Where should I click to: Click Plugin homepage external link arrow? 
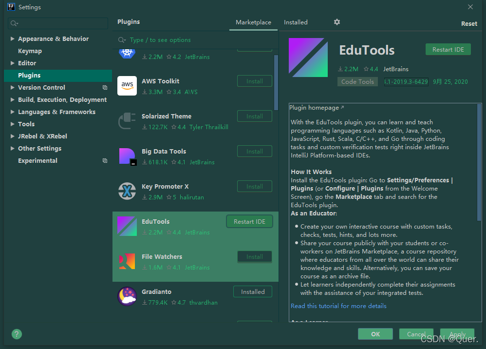pos(342,107)
